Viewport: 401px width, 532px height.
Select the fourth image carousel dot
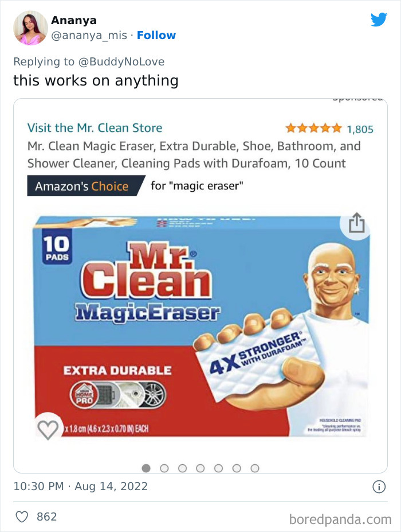pyautogui.click(x=200, y=468)
